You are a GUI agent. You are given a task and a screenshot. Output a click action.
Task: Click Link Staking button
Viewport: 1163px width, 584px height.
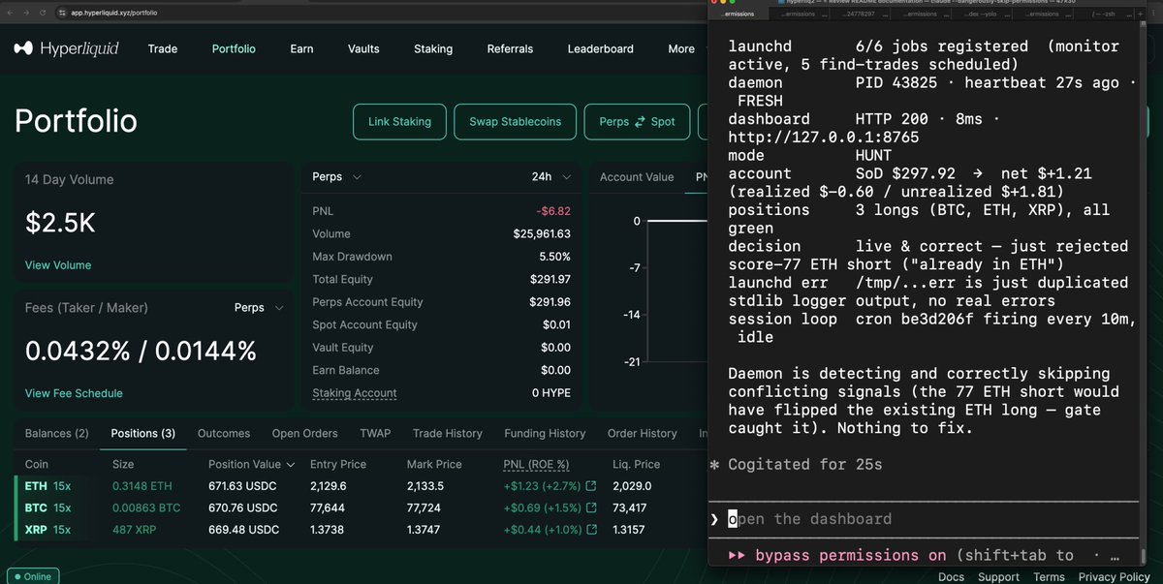click(399, 122)
